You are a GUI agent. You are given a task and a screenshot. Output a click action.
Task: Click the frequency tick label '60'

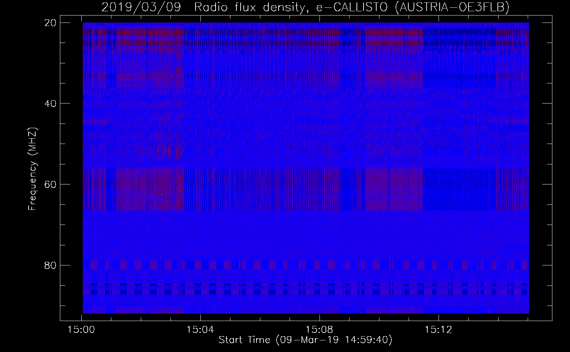coord(51,184)
